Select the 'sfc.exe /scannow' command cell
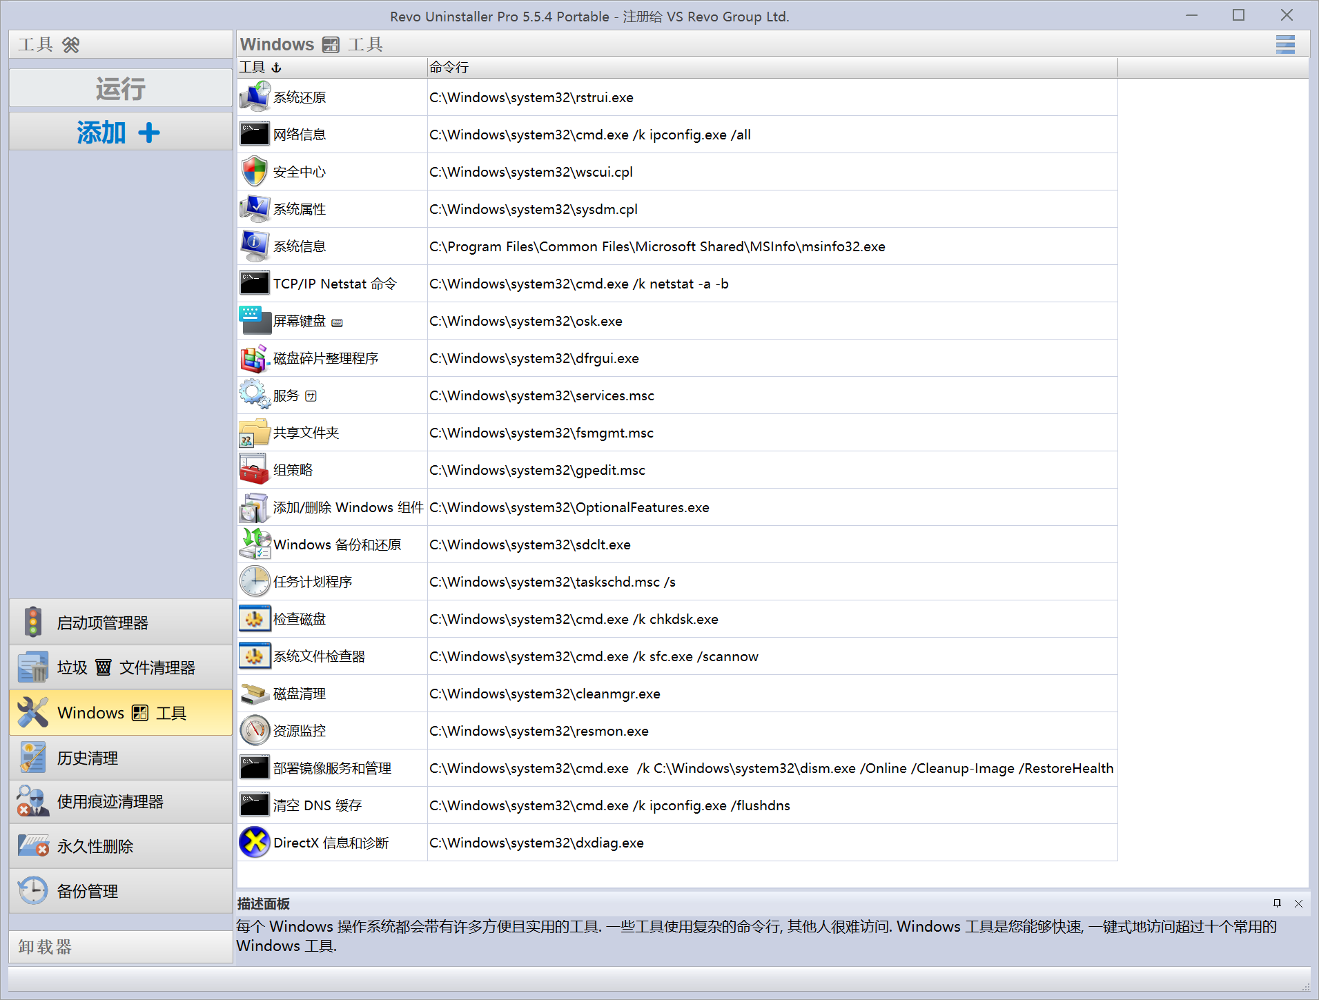The image size is (1319, 1000). [772, 656]
